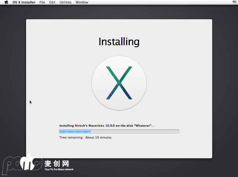Click the empty area of the menu bar
Screen dimensions: 238x177
[156, 2]
